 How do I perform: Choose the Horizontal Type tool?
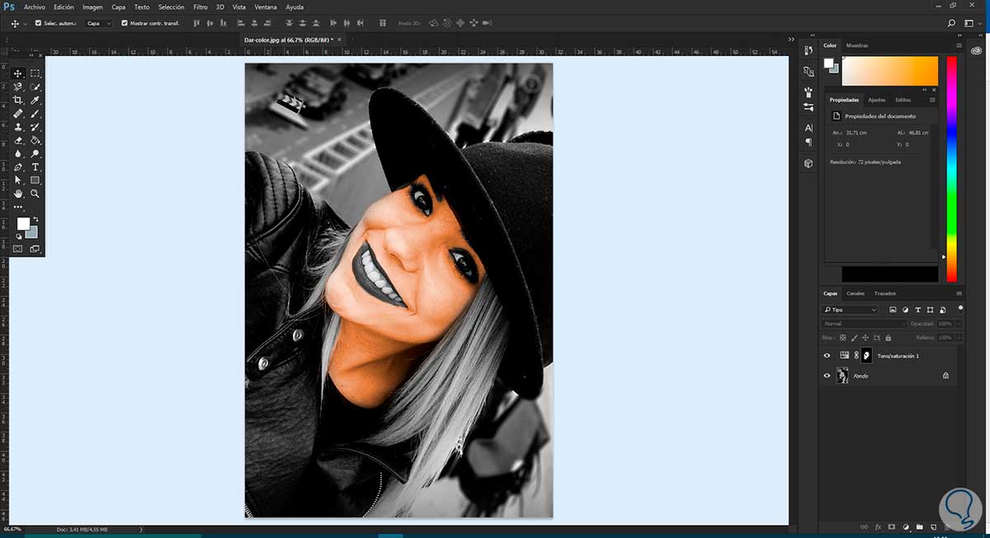35,167
